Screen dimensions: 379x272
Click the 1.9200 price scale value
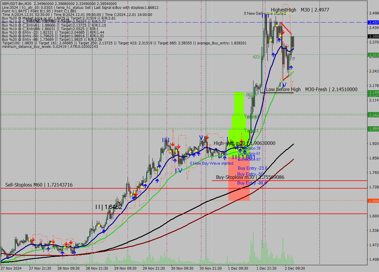374,143
